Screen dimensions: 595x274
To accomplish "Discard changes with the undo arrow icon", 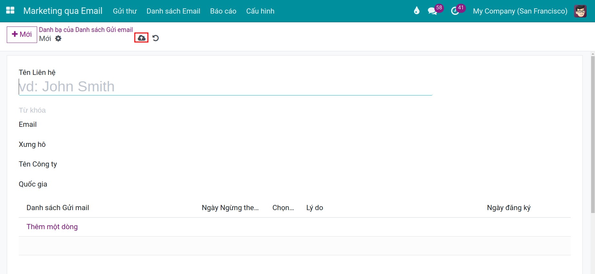I will (x=156, y=38).
